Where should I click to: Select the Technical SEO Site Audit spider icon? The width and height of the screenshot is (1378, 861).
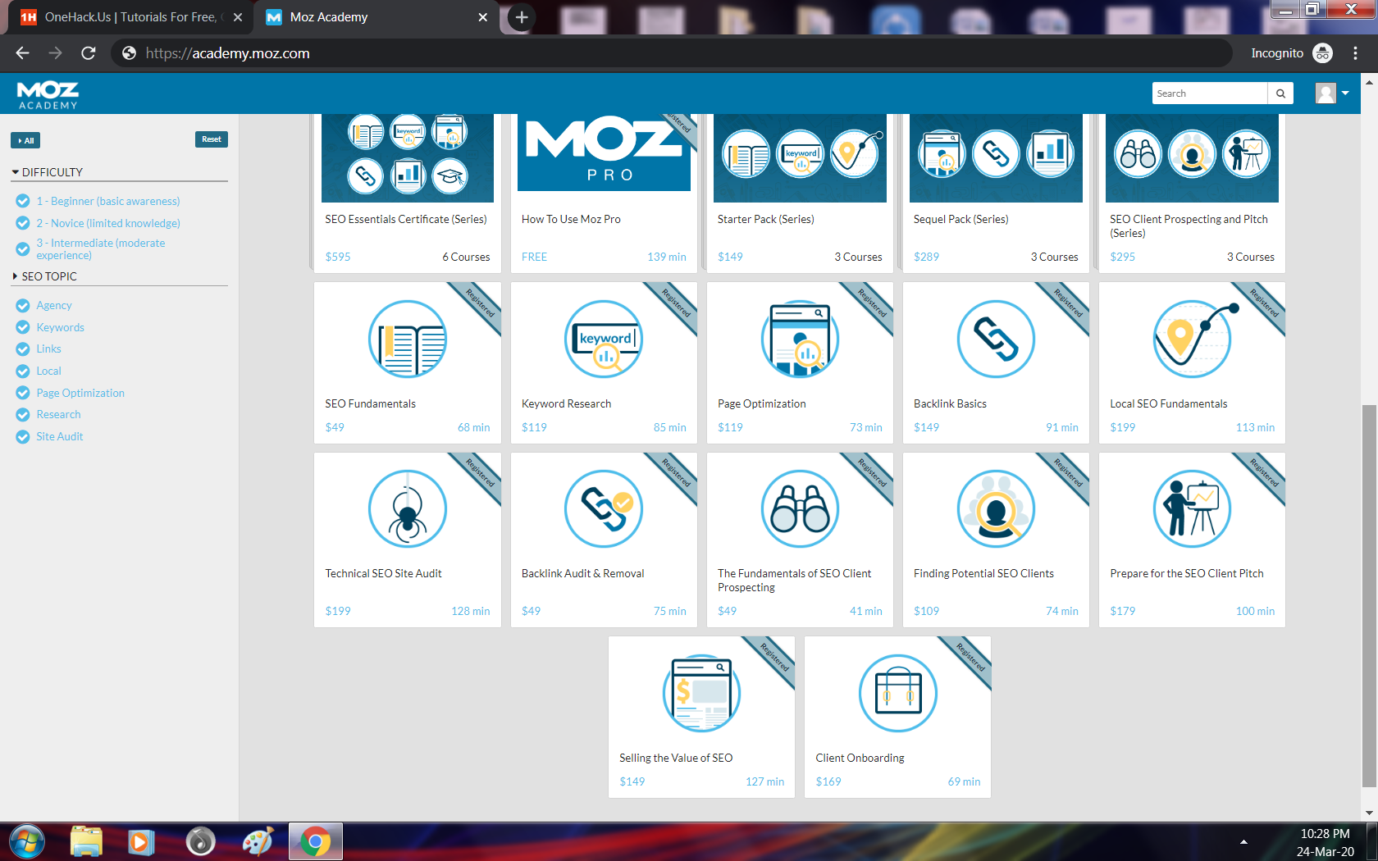(x=407, y=509)
